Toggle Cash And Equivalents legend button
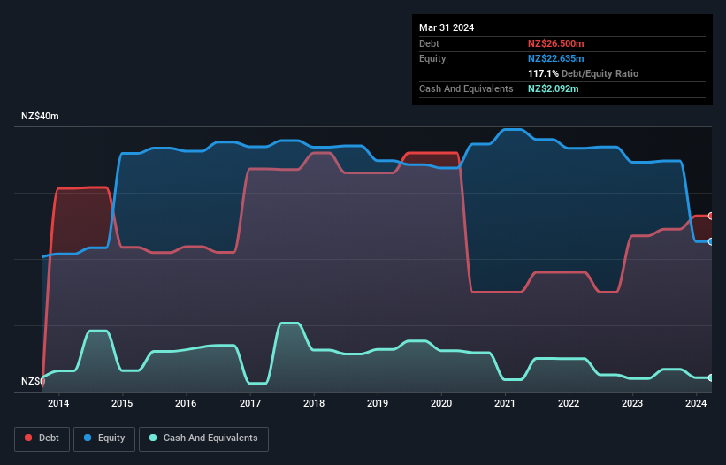 tap(203, 438)
